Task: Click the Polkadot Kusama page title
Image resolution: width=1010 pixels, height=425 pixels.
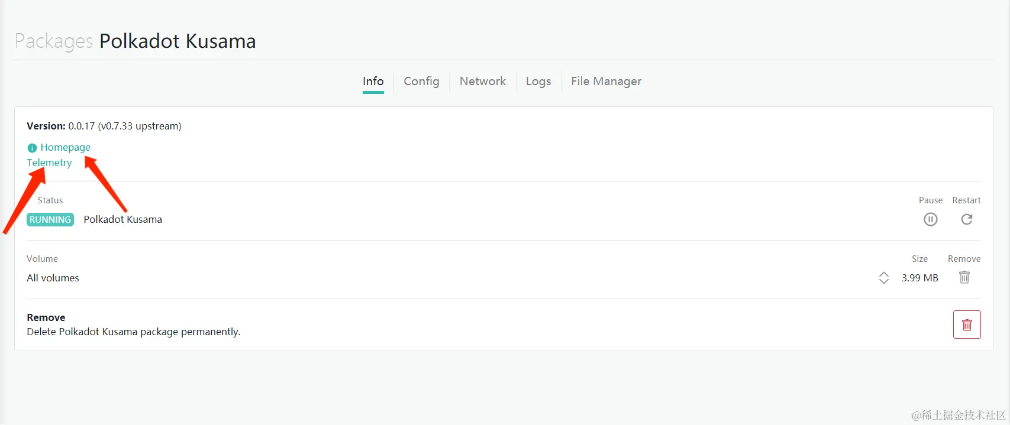Action: [x=178, y=41]
